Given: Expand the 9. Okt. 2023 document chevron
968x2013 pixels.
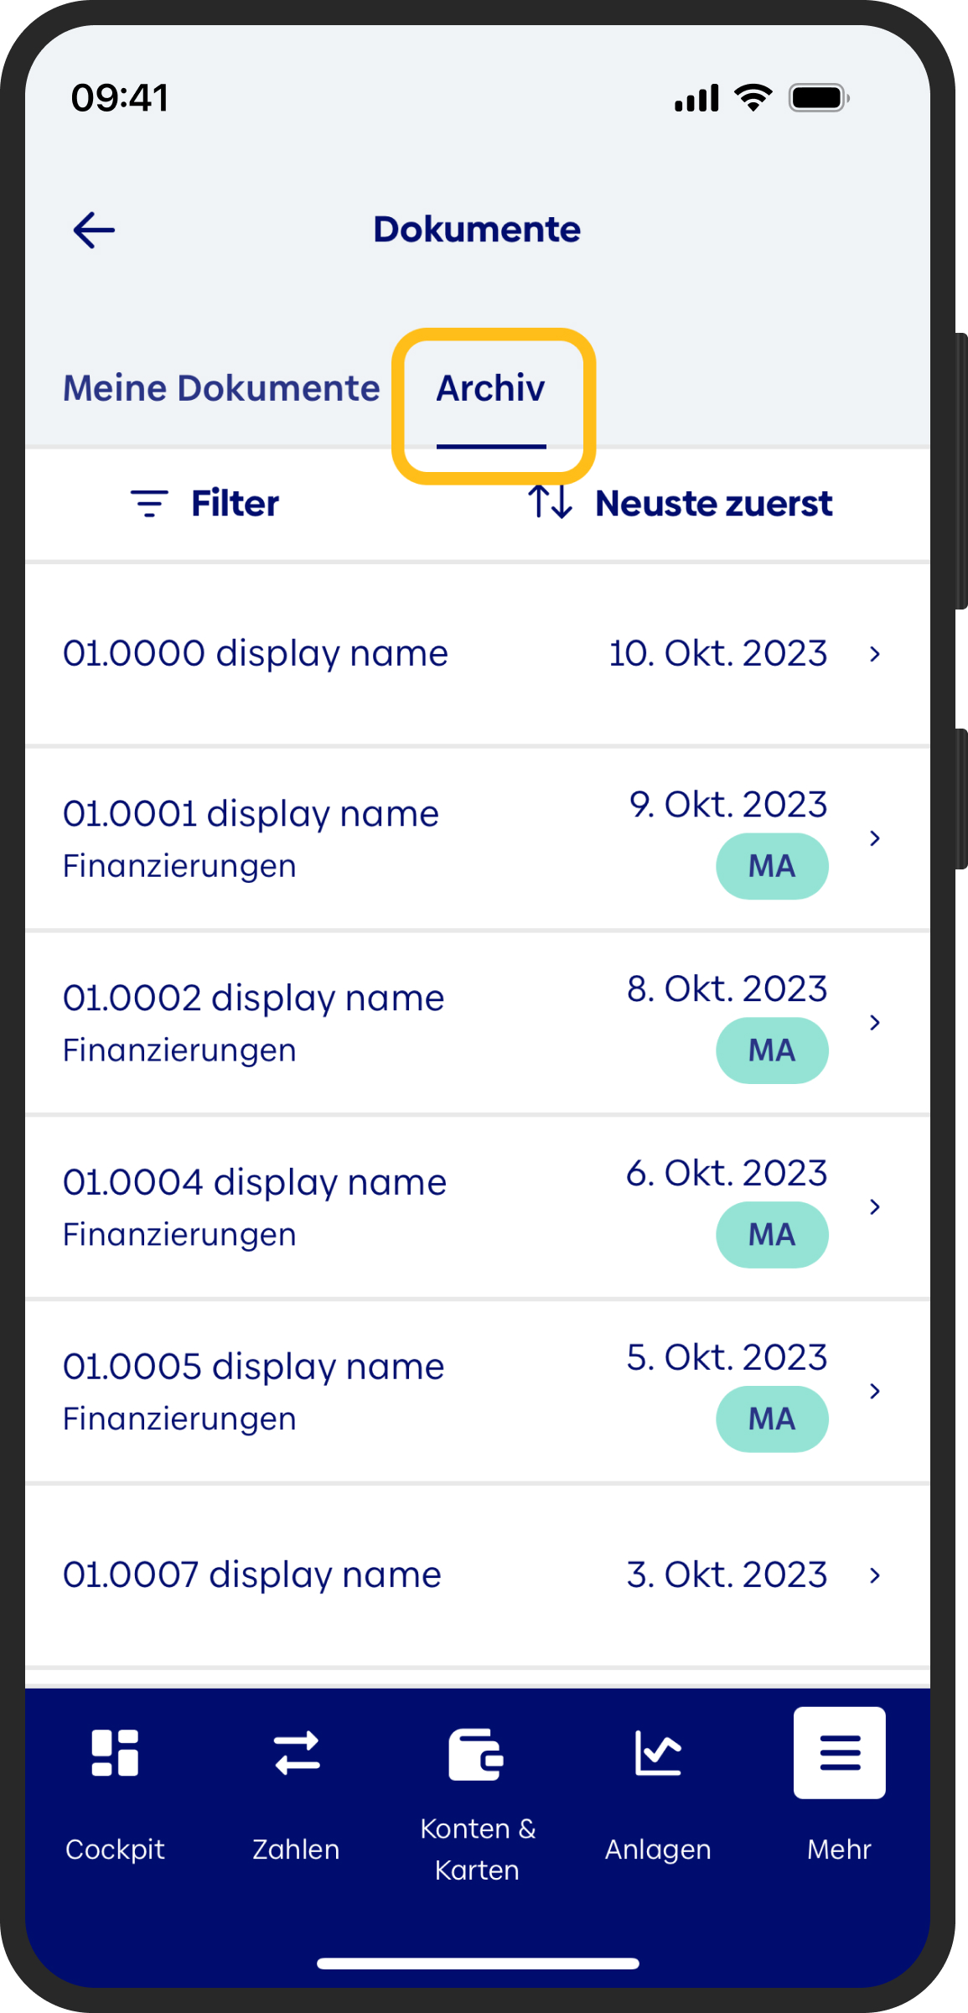Looking at the screenshot, I should point(875,838).
